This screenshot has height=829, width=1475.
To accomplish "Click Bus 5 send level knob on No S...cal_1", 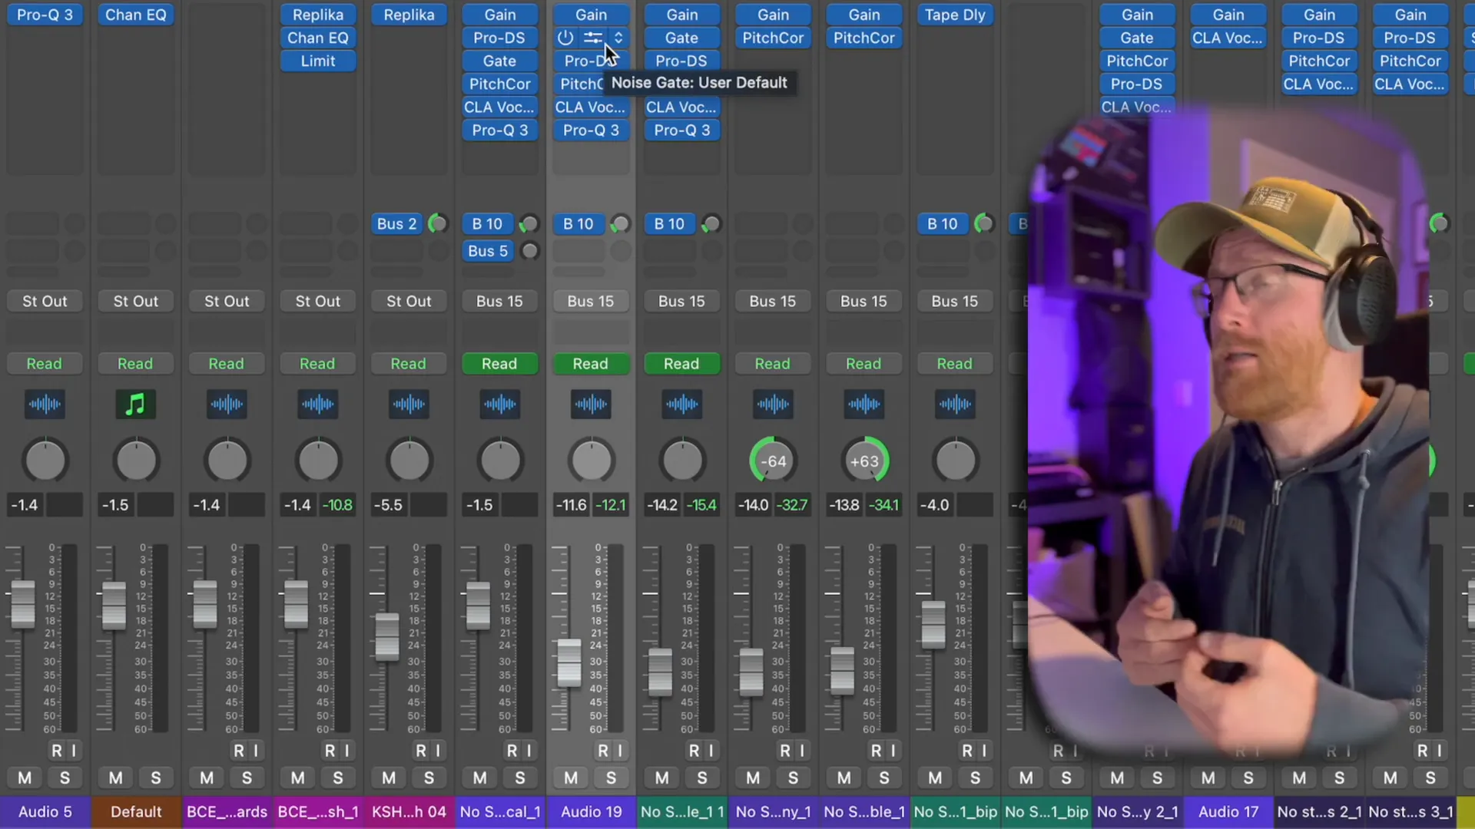I will click(x=529, y=251).
